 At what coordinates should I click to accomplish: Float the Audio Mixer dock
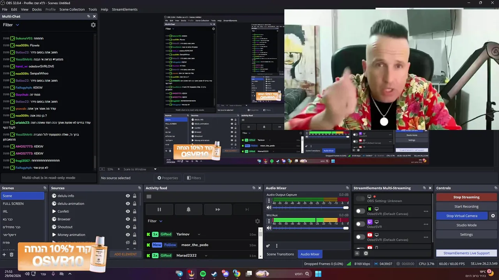pos(347,188)
